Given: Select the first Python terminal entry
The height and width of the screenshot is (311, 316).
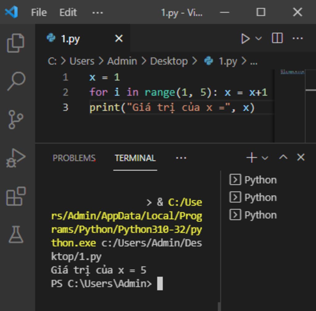Looking at the screenshot, I should point(253,180).
